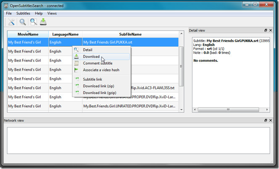Image resolution: width=279 pixels, height=169 pixels.
Task: Minimize the OpenSubtitlesSearch window
Action: [247, 5]
